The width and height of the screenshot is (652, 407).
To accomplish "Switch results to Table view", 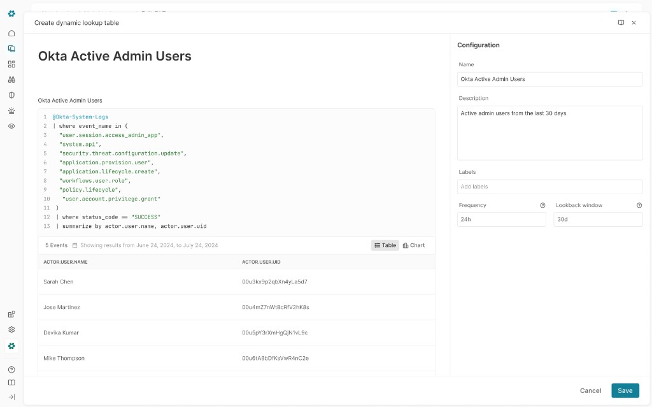I will 385,245.
